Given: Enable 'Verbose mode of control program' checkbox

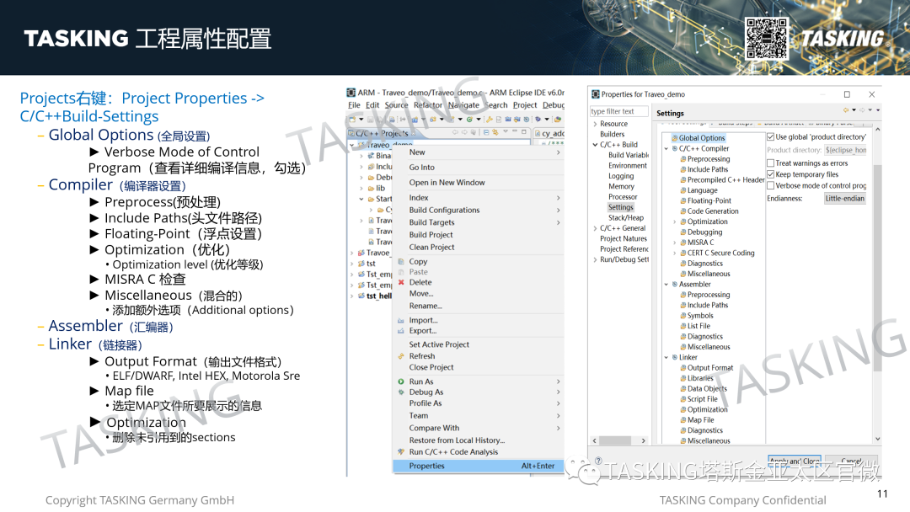Looking at the screenshot, I should 770,185.
